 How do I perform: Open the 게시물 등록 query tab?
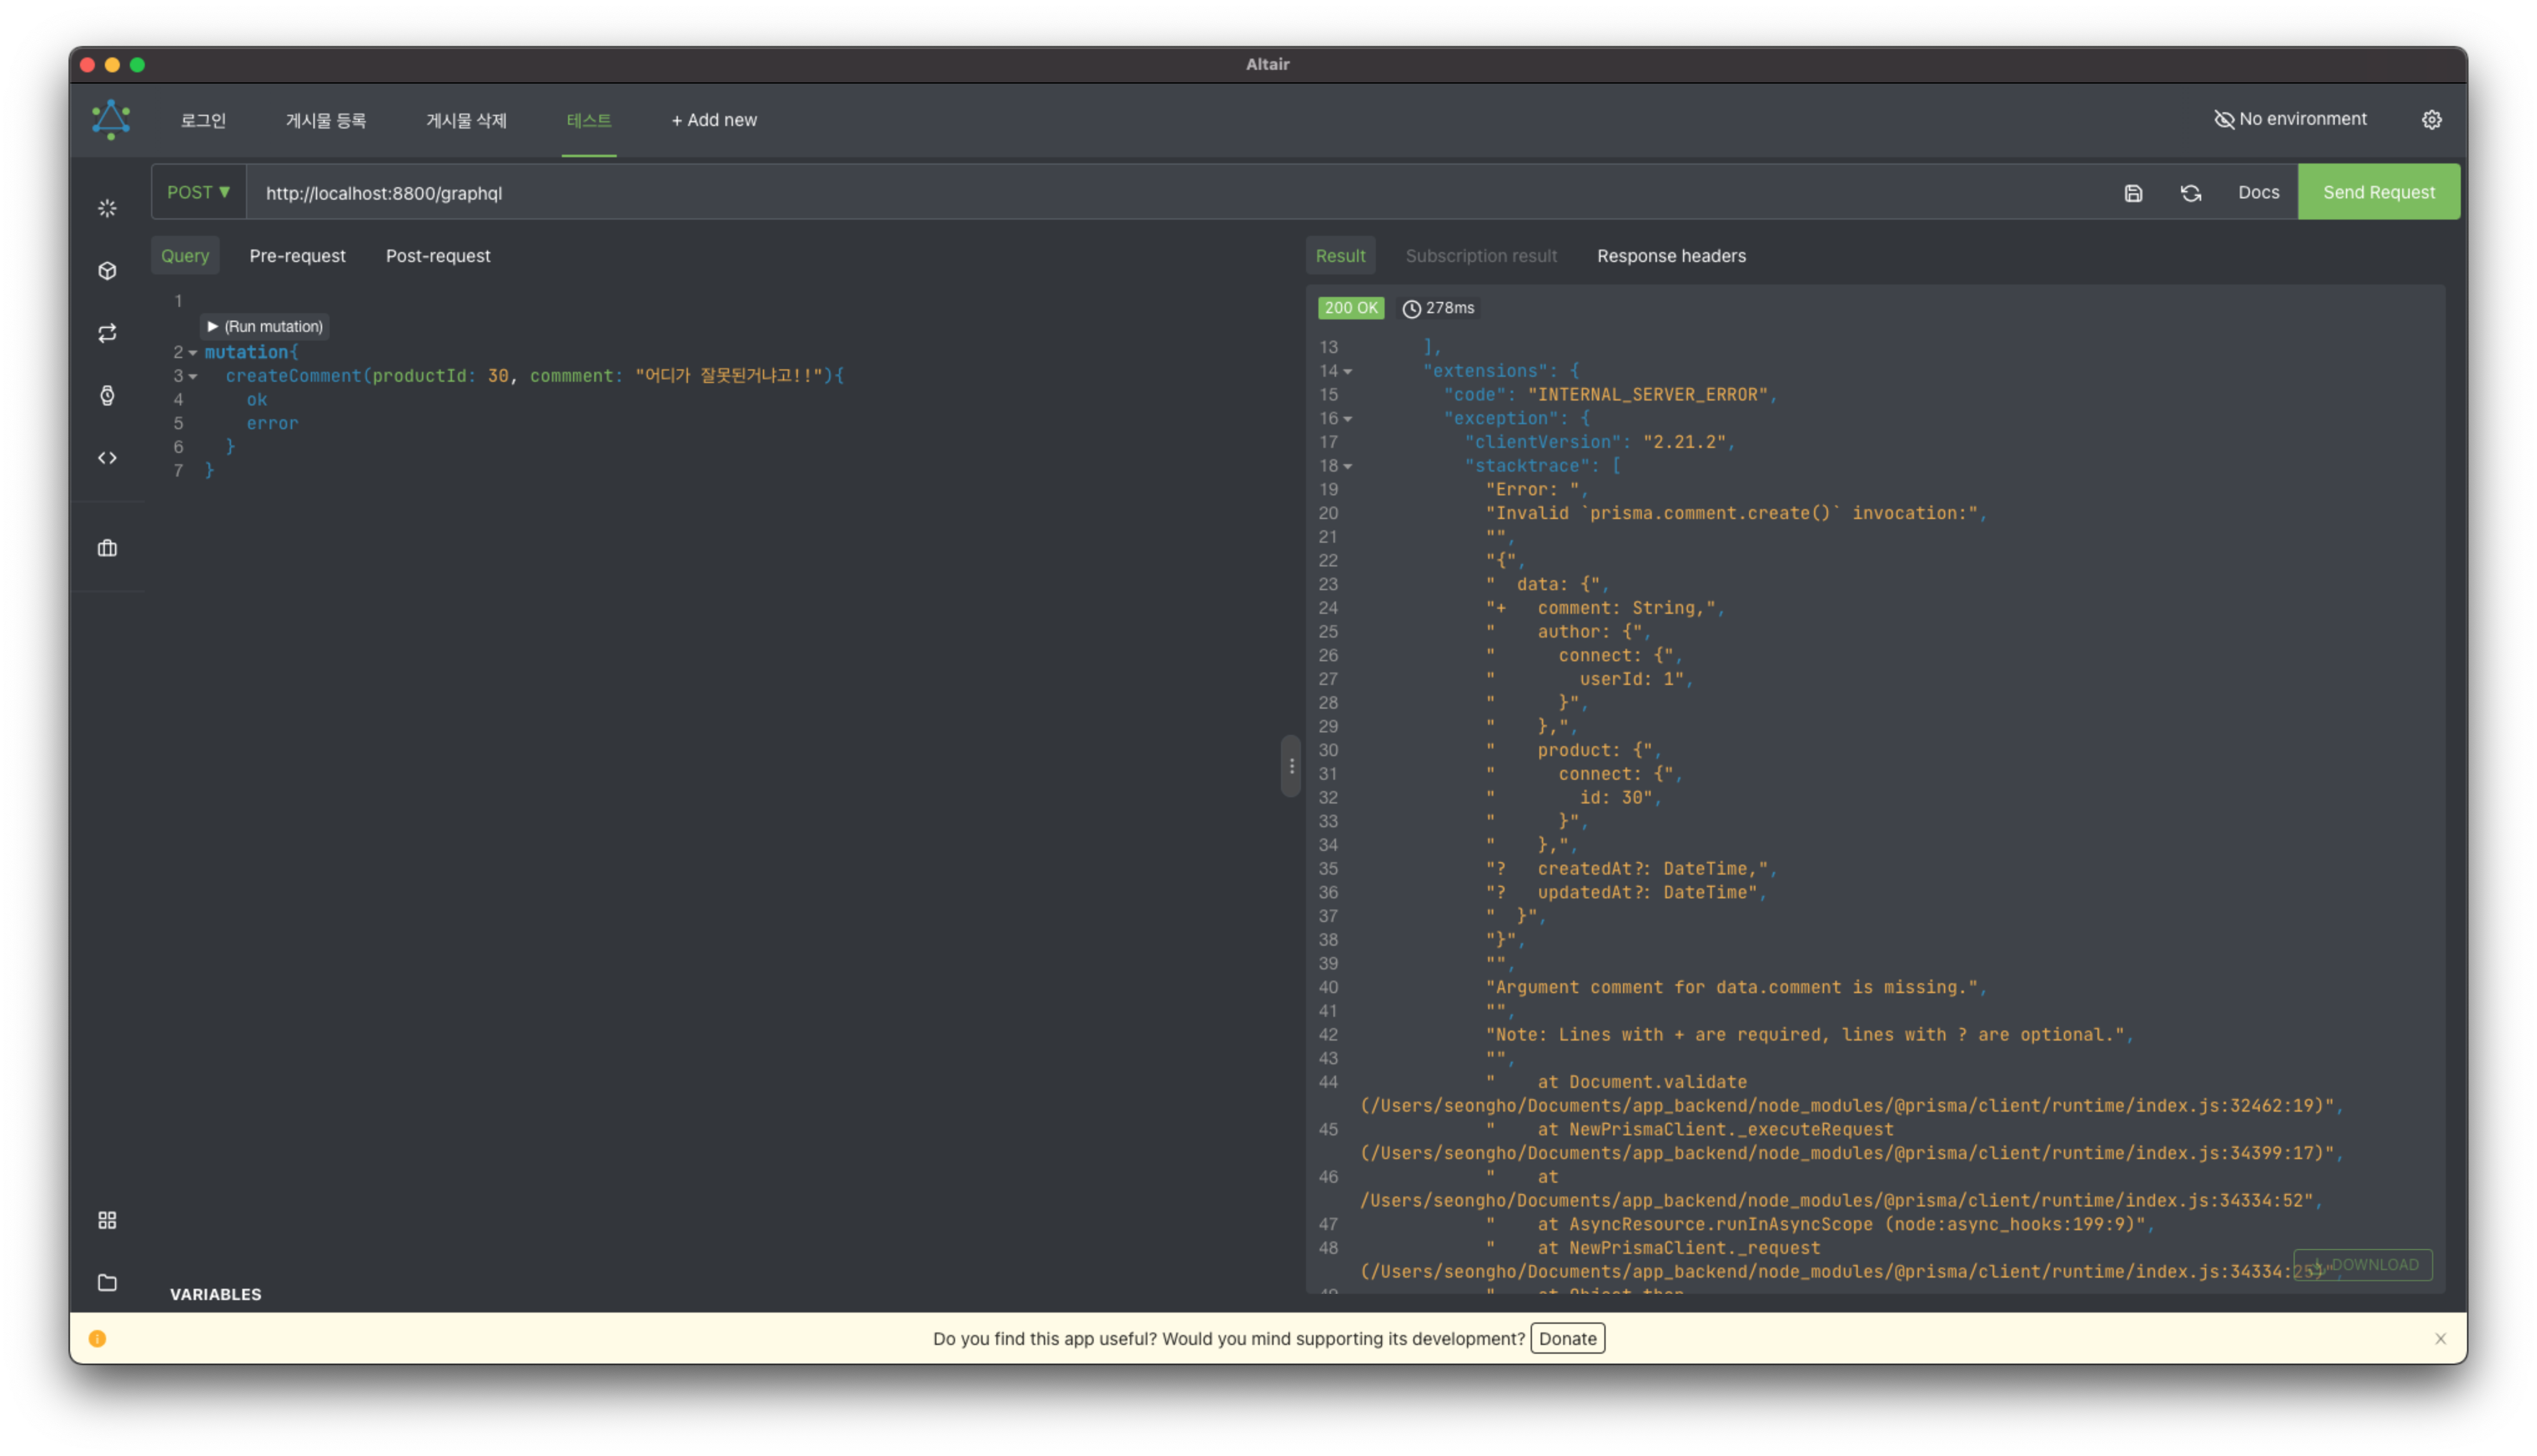coord(326,120)
